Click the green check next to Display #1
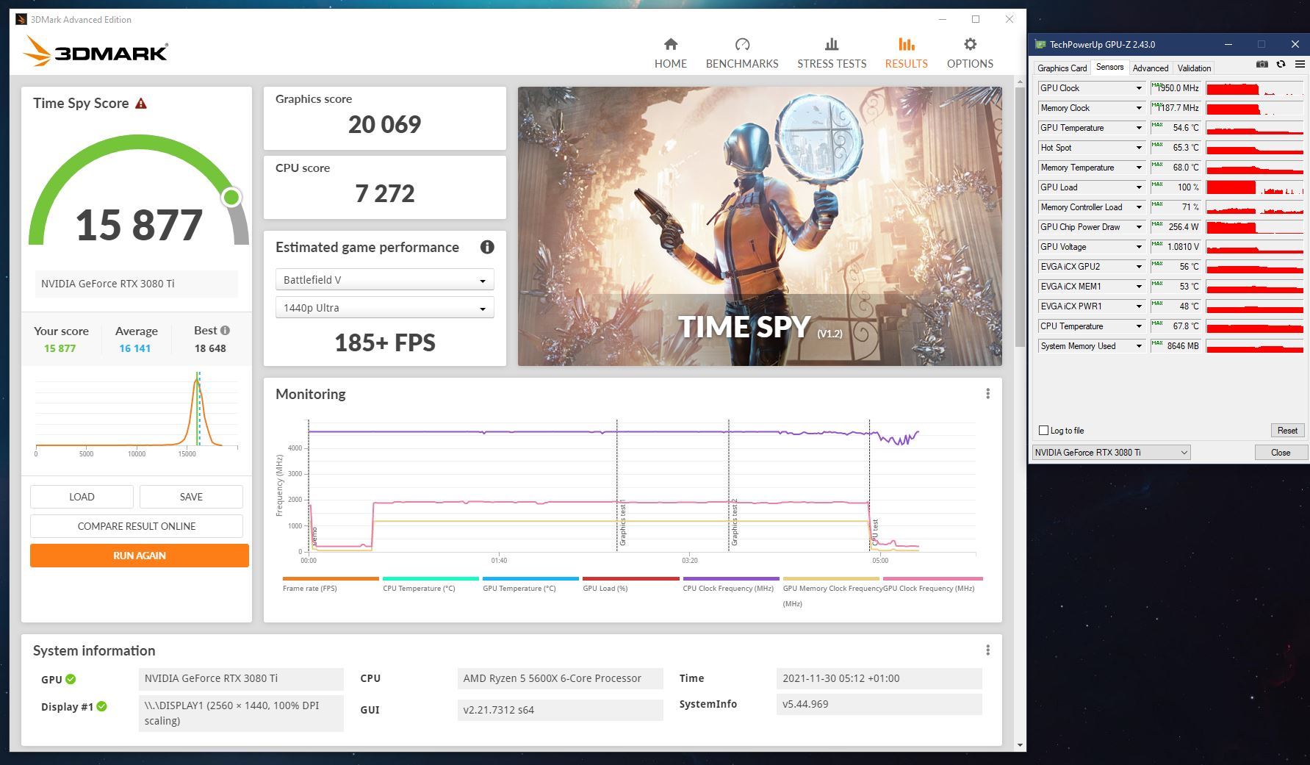 (102, 706)
